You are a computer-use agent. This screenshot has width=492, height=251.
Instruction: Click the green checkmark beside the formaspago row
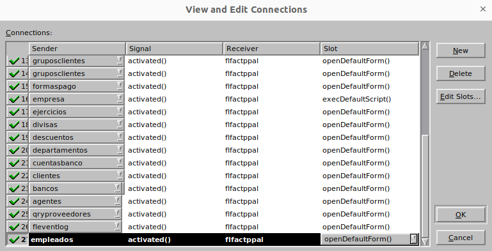coord(14,86)
